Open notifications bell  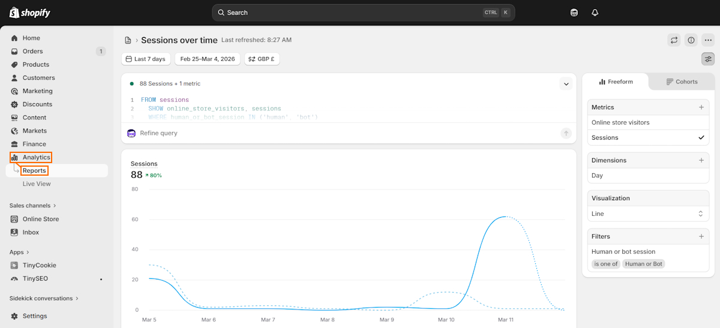[x=595, y=13]
